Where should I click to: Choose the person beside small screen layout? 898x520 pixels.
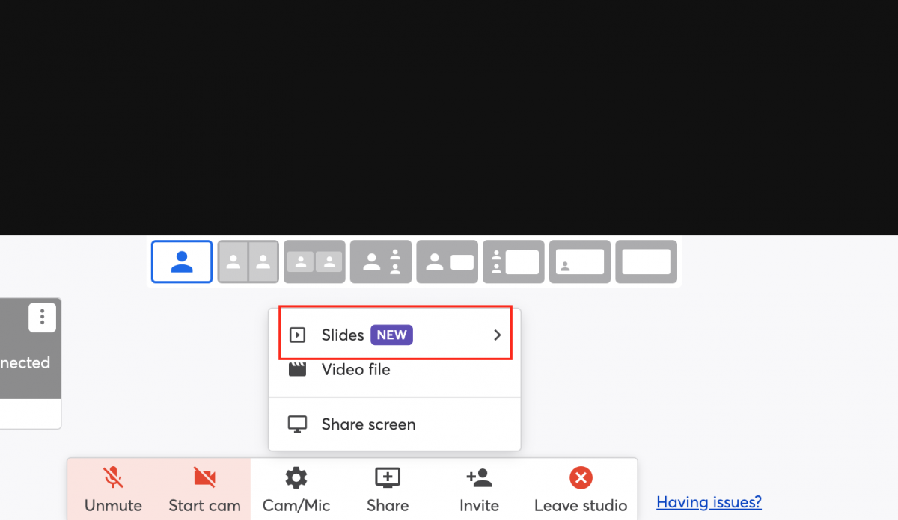447,261
